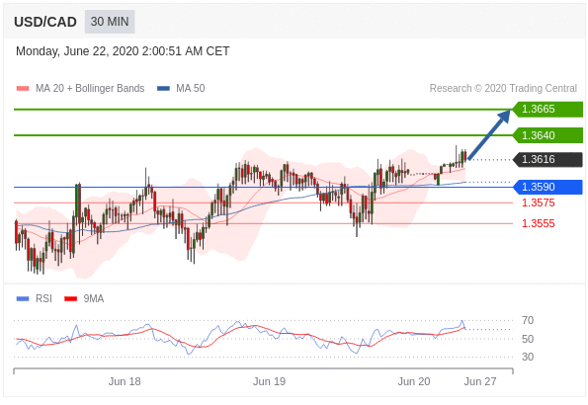Viewport: 588px width, 405px height.
Task: Click the red 9MA legend swatch
Action: coord(70,299)
